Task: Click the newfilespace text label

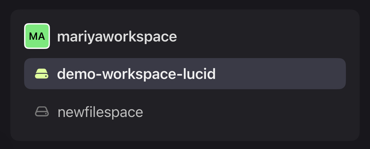Action: (x=100, y=112)
